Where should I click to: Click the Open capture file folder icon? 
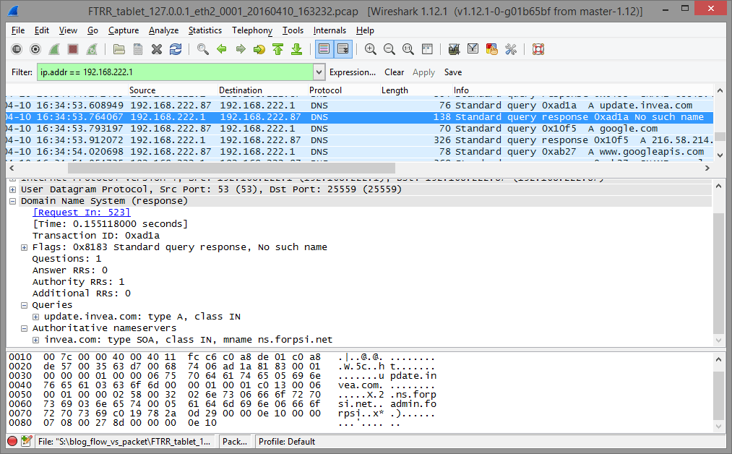pos(119,49)
